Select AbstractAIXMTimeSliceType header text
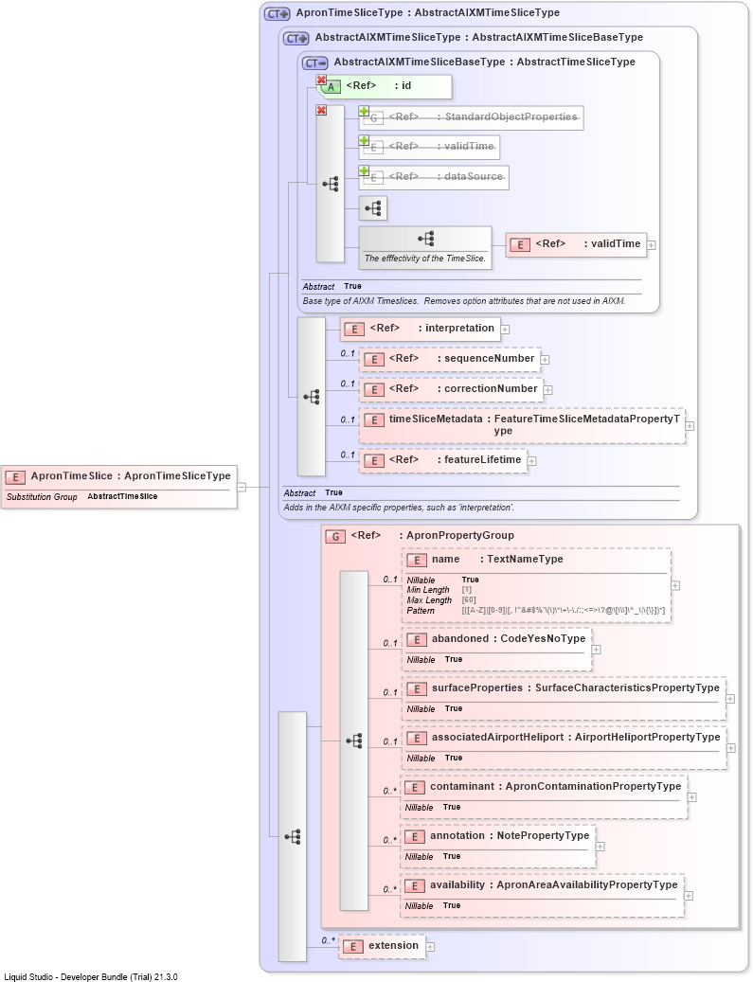Viewport: 753px width, 982px height. (x=478, y=38)
